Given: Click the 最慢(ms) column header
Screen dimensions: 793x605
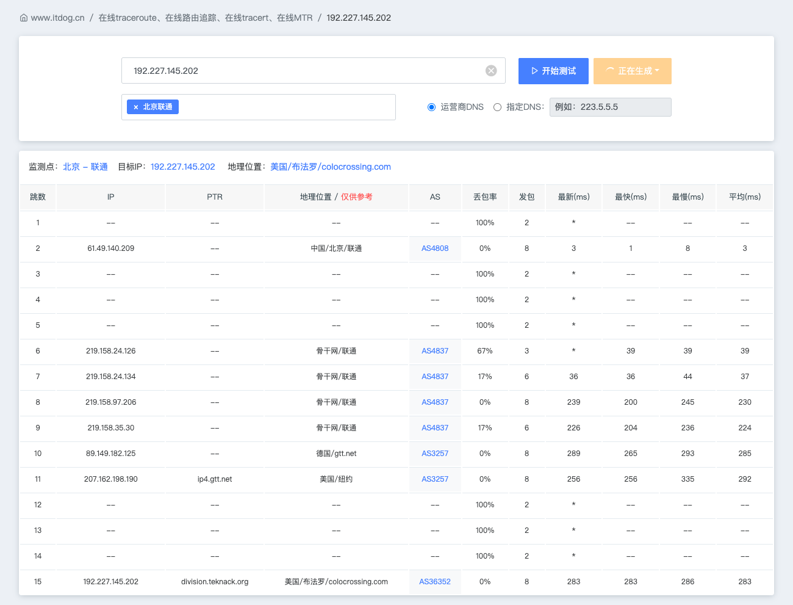Looking at the screenshot, I should tap(688, 197).
